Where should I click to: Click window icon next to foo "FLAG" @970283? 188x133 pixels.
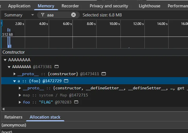click(76, 102)
